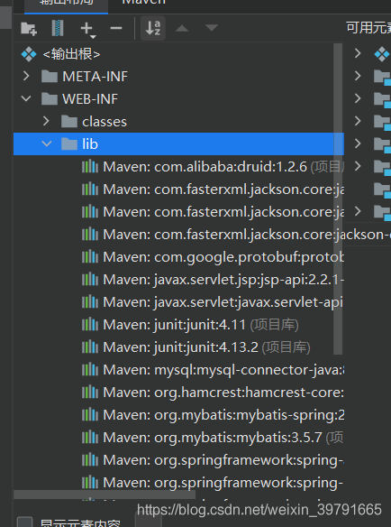Click library icon of junit:junit:4.11
The image size is (391, 527).
tap(90, 325)
